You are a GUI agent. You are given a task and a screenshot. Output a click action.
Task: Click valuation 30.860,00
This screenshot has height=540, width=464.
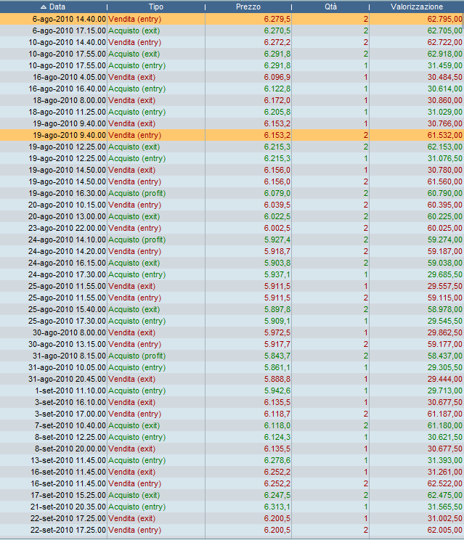tap(444, 101)
